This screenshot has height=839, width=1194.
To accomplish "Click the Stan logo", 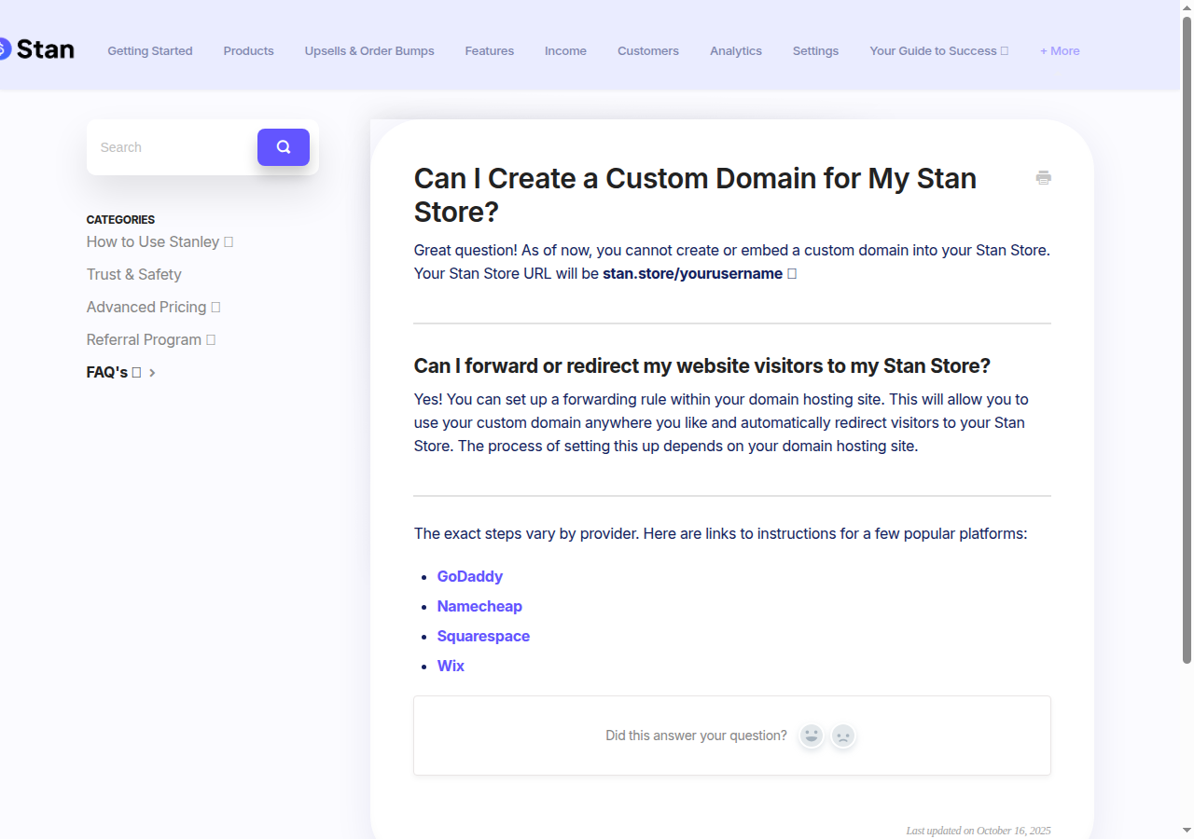I will (x=37, y=49).
